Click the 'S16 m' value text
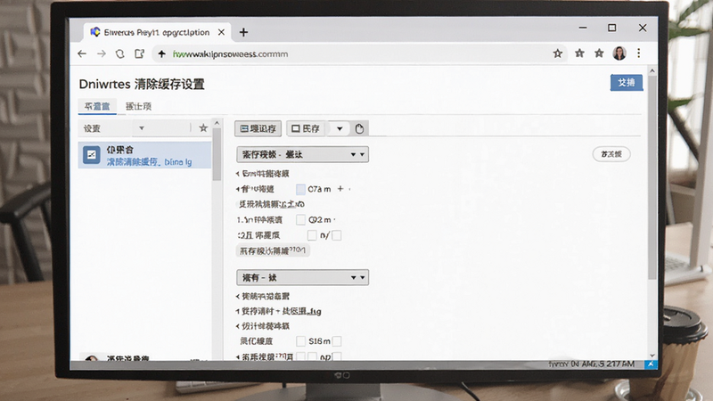The width and height of the screenshot is (713, 401). (319, 341)
